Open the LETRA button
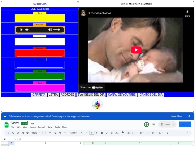This screenshot has height=146, width=195. (53, 94)
